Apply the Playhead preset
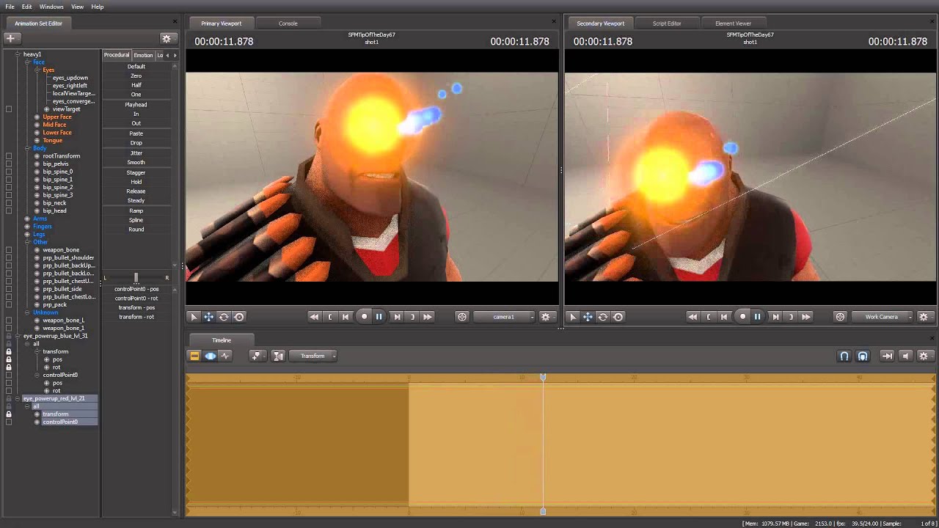The image size is (939, 528). point(136,105)
